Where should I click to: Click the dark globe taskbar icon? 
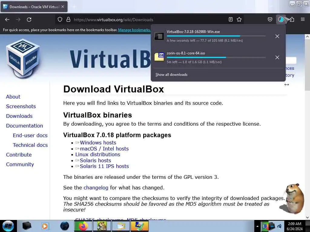pos(64,226)
